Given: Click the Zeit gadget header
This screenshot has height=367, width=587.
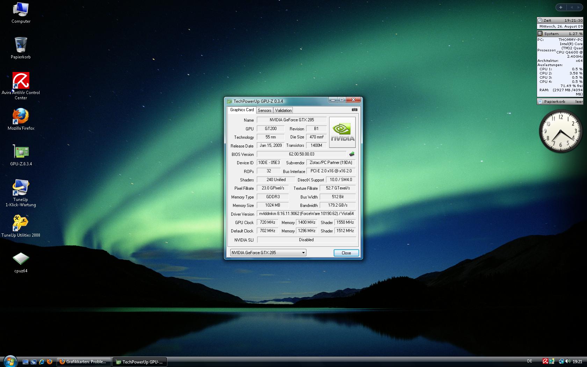Looking at the screenshot, I should click(560, 21).
